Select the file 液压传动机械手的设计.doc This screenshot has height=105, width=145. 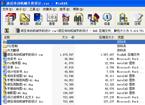point(25,101)
